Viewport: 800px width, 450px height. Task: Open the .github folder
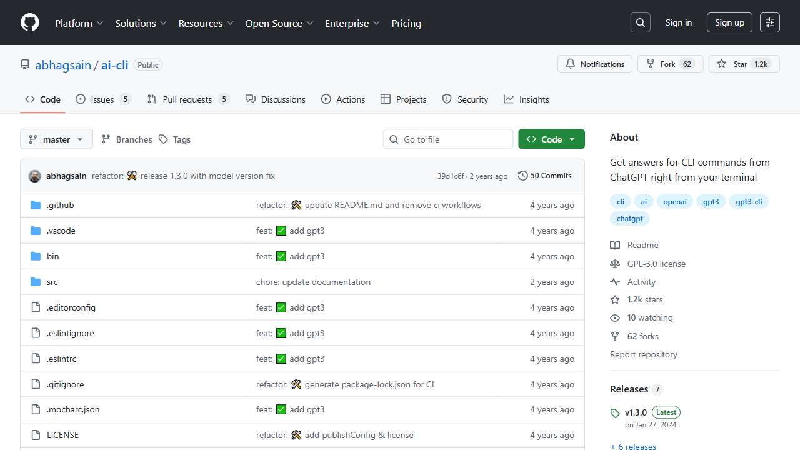61,205
